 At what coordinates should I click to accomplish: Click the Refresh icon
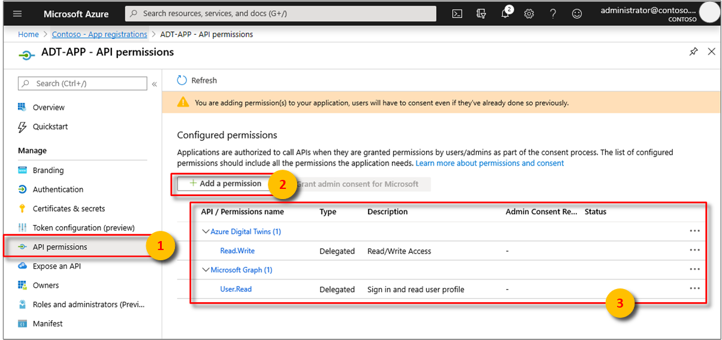pos(183,80)
